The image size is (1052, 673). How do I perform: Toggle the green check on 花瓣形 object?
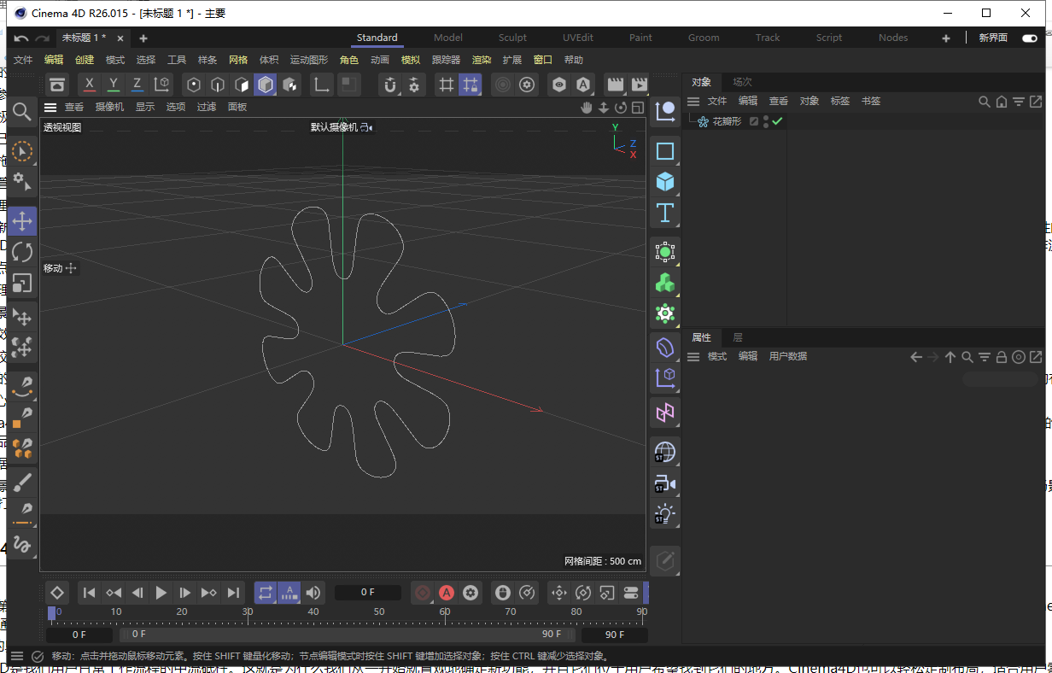click(778, 121)
